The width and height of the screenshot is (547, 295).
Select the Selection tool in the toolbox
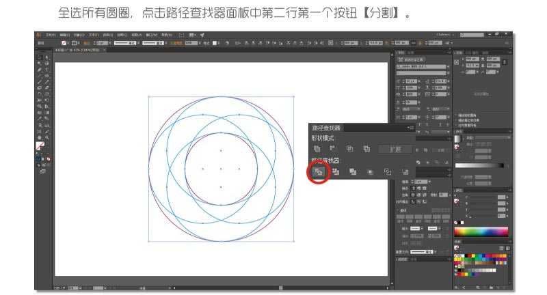pos(39,57)
